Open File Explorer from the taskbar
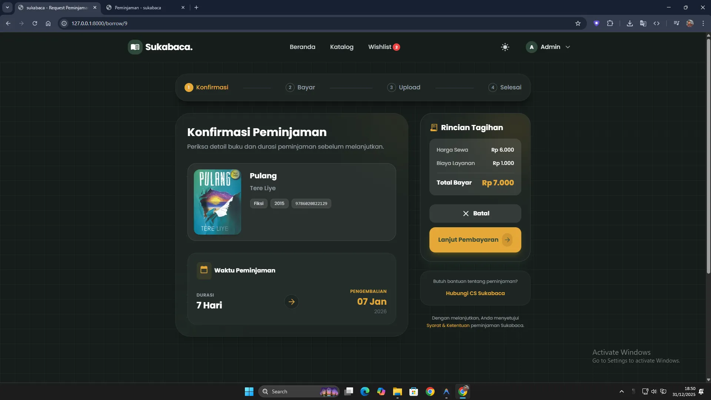 click(x=397, y=391)
